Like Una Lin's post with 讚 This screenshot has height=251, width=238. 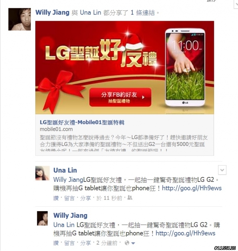[56, 198]
